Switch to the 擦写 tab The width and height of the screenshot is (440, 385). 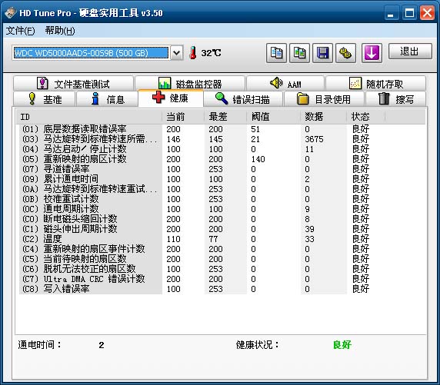coord(395,99)
